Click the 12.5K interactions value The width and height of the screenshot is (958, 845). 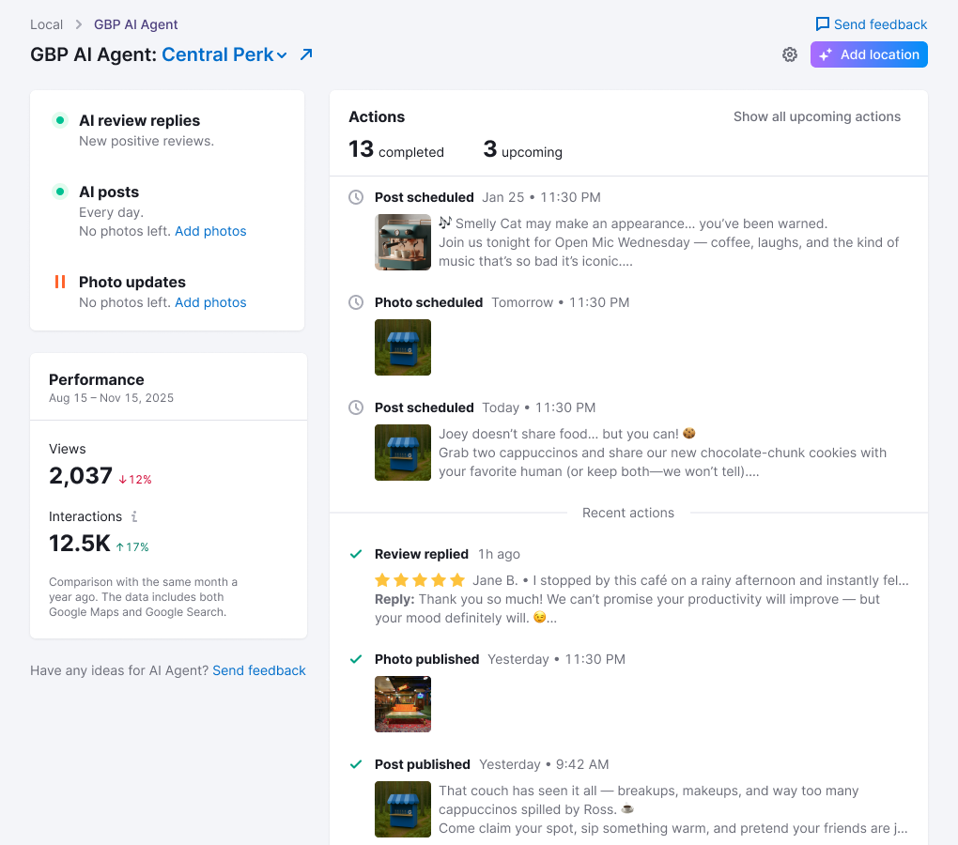80,544
